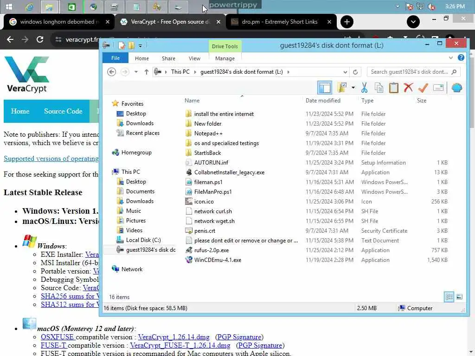Open the Share ribbon tab
The width and height of the screenshot is (475, 356).
(168, 58)
